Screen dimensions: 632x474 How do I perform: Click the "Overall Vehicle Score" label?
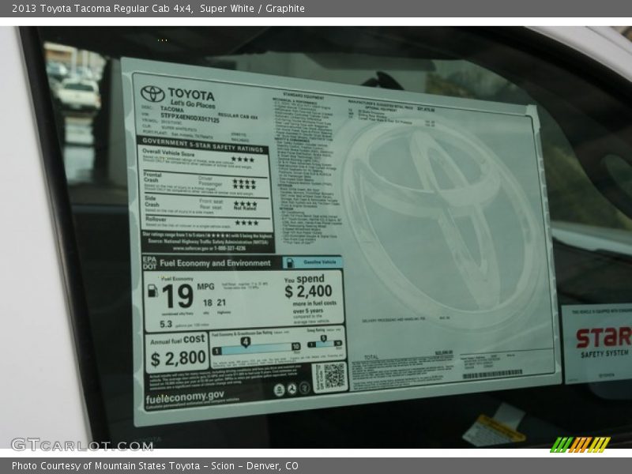click(168, 152)
